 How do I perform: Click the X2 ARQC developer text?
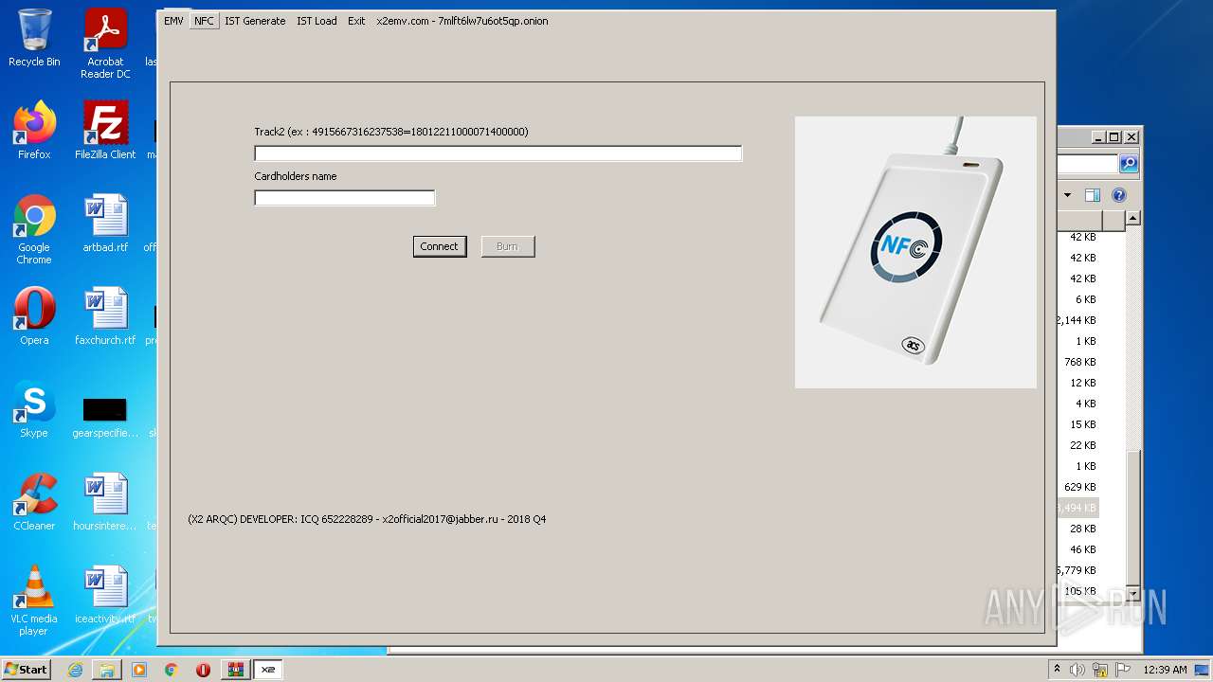pos(367,519)
